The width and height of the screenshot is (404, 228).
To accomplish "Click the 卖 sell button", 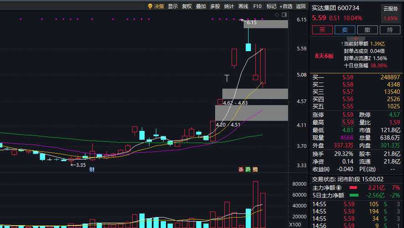I will click(345, 30).
